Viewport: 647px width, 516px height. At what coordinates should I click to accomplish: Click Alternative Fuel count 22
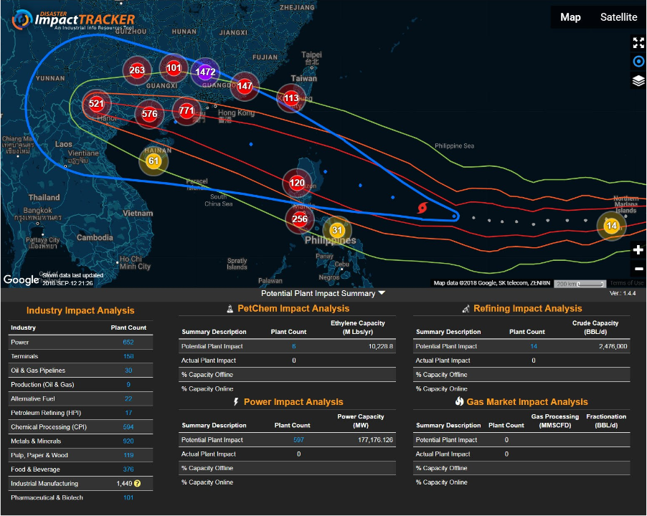(x=128, y=398)
